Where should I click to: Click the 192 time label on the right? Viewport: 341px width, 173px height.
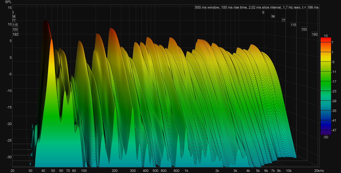pyautogui.click(x=314, y=34)
